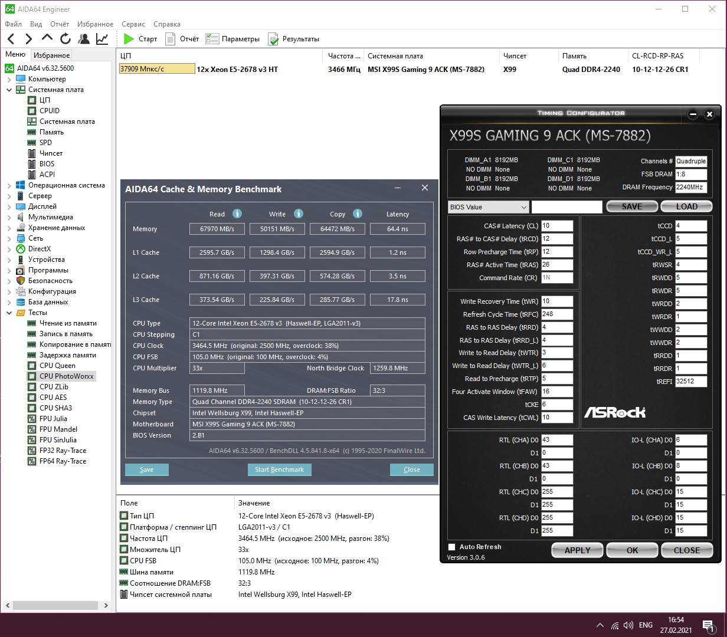Expand the Сервер tree node
Image resolution: width=727 pixels, height=637 pixels.
pyautogui.click(x=9, y=196)
